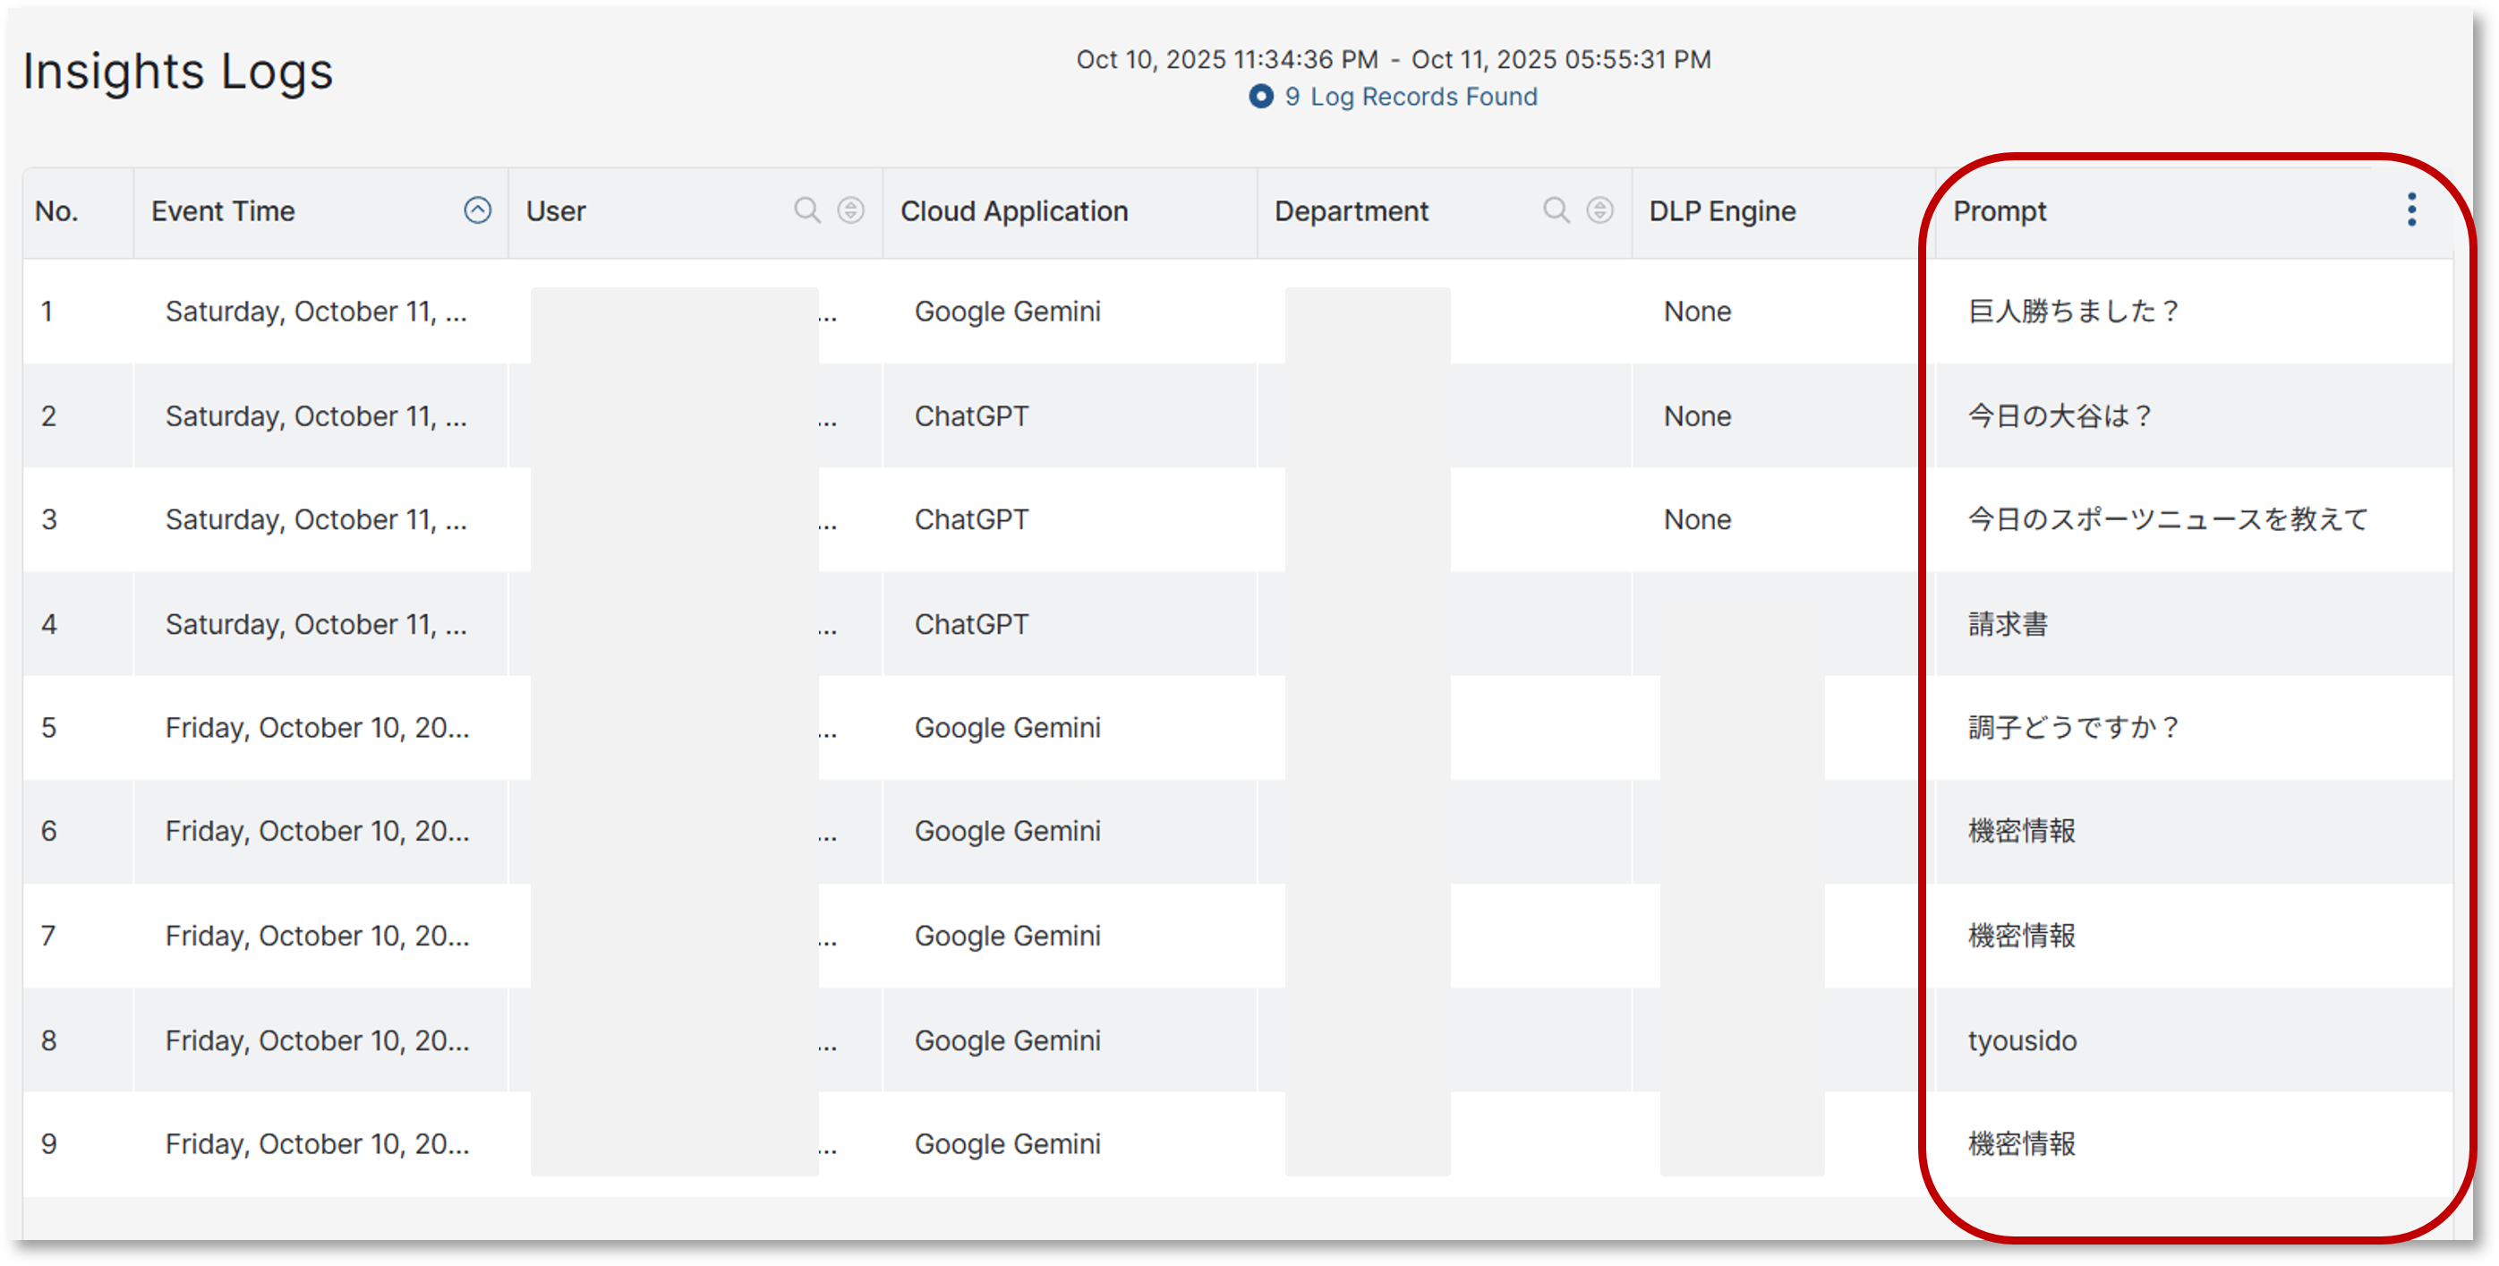Open the three-dot column options menu

[x=2410, y=210]
